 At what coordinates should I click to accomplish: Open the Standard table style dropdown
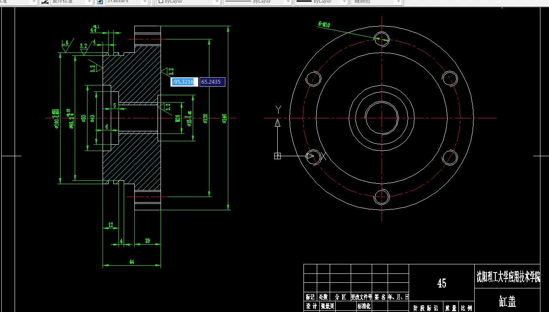point(145,2)
